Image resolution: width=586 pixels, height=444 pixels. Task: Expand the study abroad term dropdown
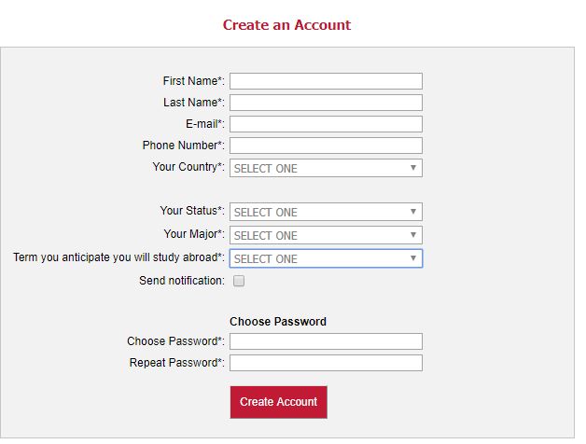(x=326, y=258)
